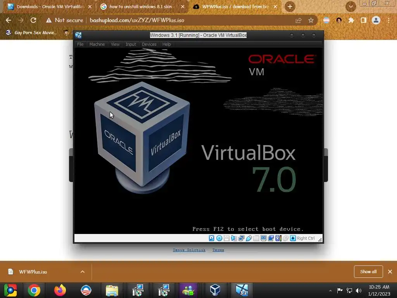This screenshot has height=298, width=397.
Task: Click the mouse integration indicator in VirtualBox
Action: 286,238
